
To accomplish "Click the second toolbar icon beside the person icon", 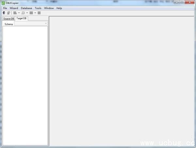I will tap(8, 13).
